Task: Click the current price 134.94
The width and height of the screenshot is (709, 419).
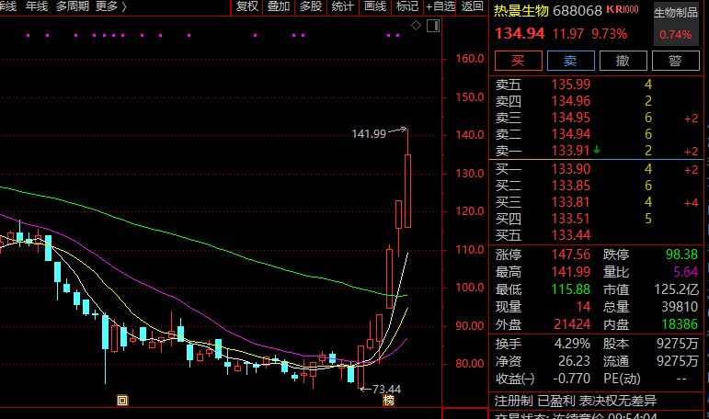Action: tap(520, 33)
